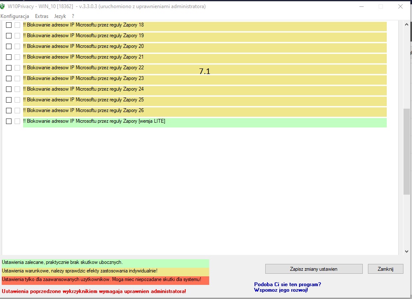The width and height of the screenshot is (412, 299).
Task: Click the scrollbar up arrow
Action: click(406, 24)
